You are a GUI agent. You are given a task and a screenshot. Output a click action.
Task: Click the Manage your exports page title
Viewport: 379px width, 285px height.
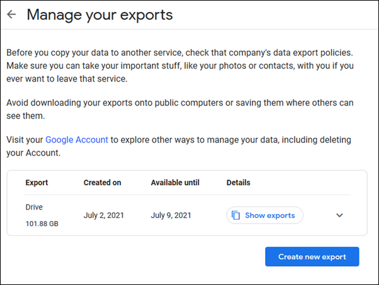pos(99,15)
